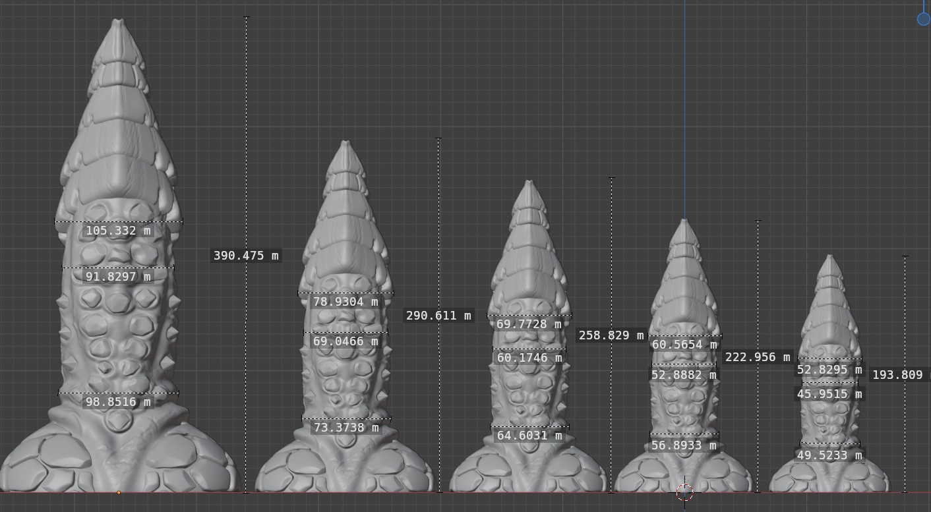Screen dimensions: 931x512
Task: Click the 290.611 m height measurement label
Action: click(438, 316)
